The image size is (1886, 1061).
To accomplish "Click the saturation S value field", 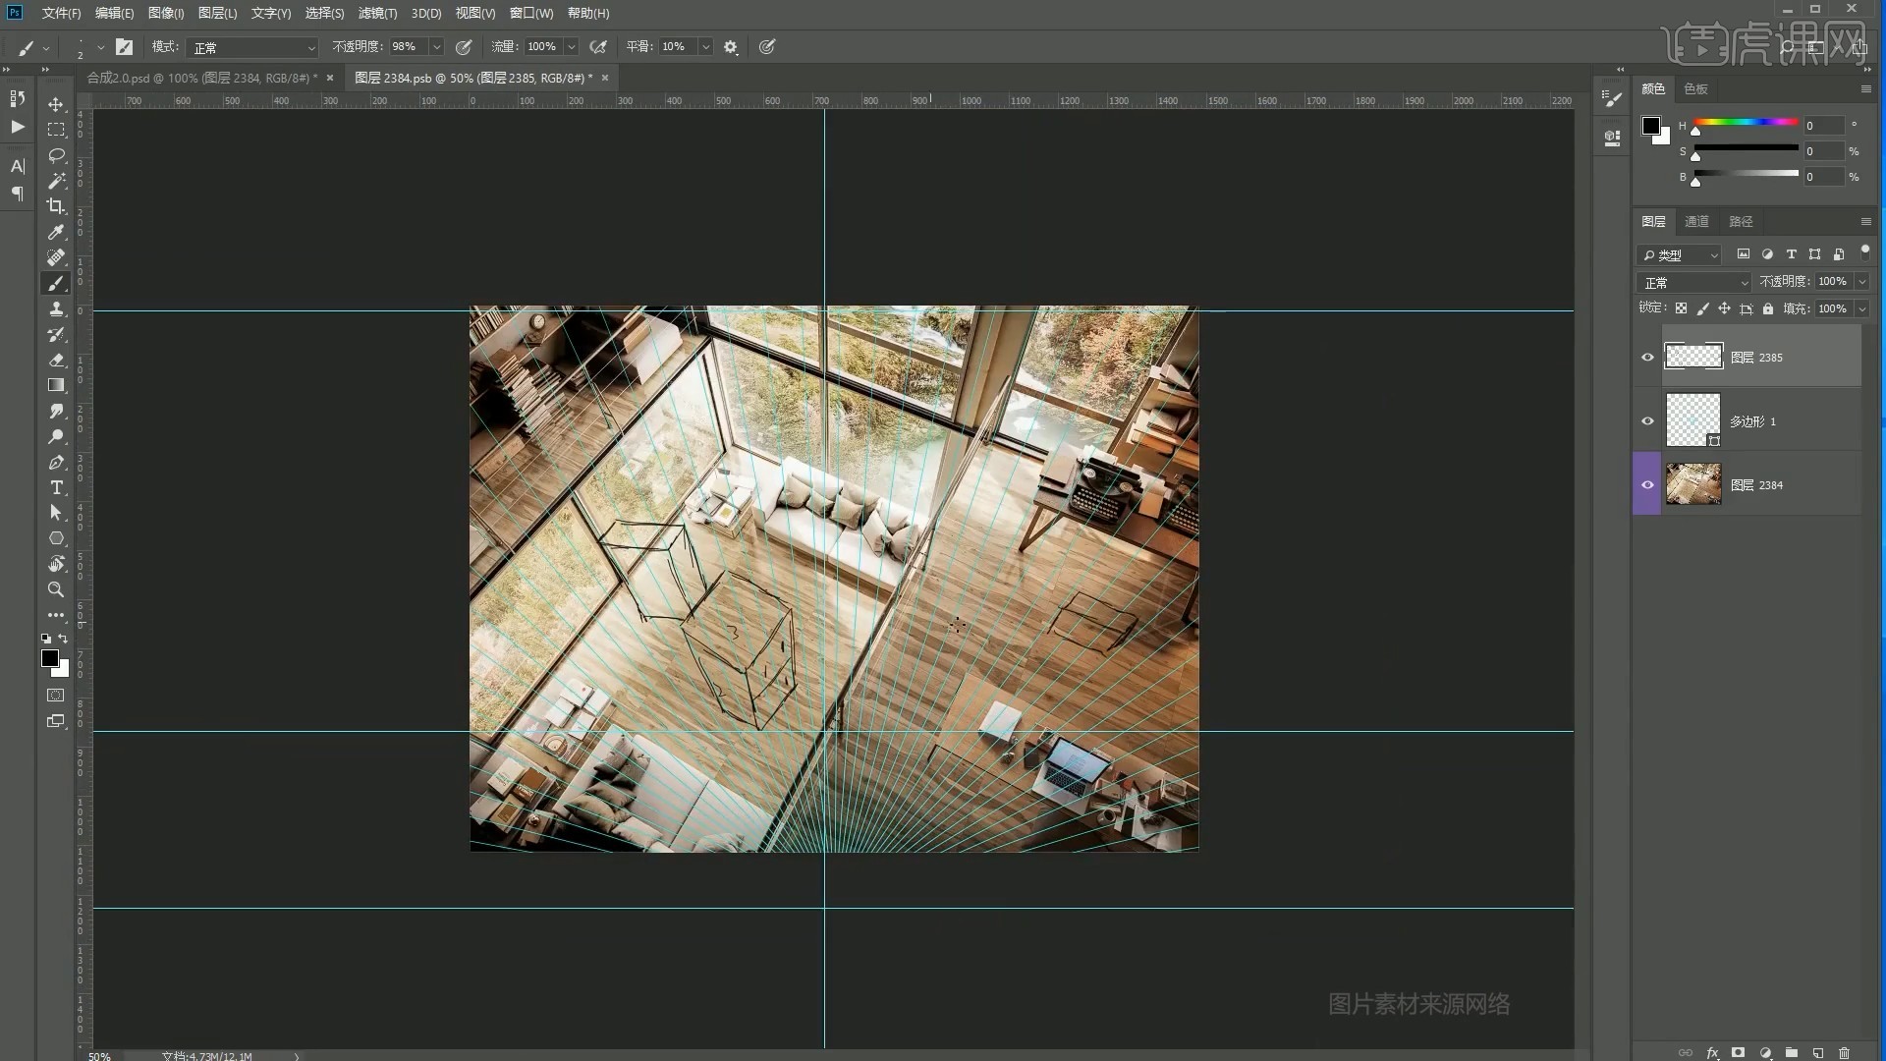I will tap(1822, 151).
